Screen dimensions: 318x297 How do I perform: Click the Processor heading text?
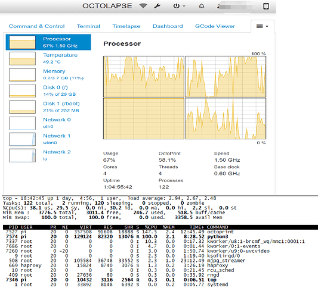pos(122,43)
